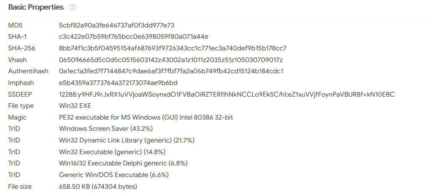Viewport: 430px width, 195px height.
Task: Click the SSDEEP row label
Action: pos(20,95)
